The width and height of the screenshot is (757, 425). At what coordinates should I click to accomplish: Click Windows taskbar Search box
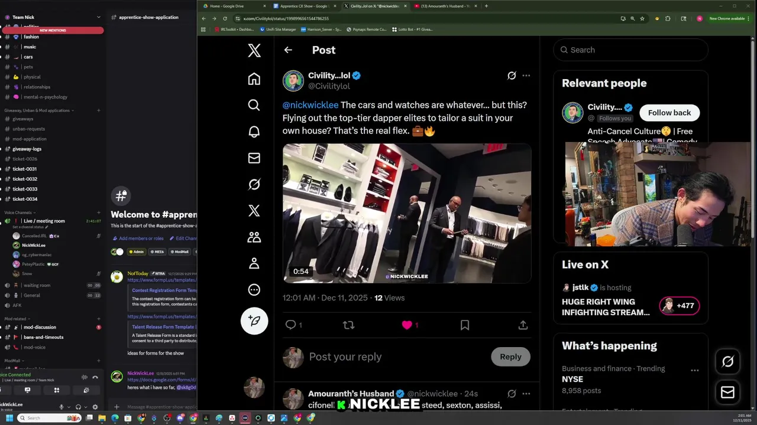coord(48,418)
